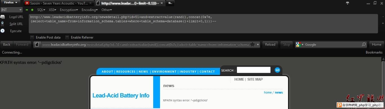Open the CONTACT navigation link
The image size is (385, 109).
[207, 72]
